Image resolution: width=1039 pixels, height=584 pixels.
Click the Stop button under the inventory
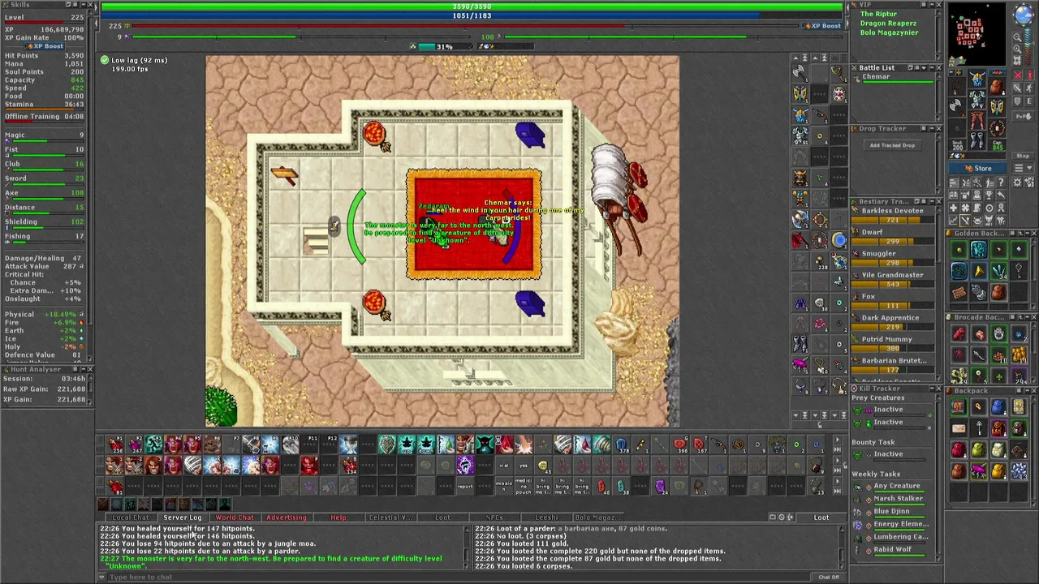click(1024, 156)
